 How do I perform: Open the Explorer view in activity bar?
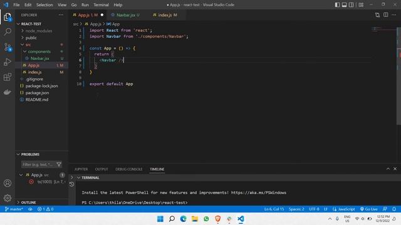click(x=8, y=17)
